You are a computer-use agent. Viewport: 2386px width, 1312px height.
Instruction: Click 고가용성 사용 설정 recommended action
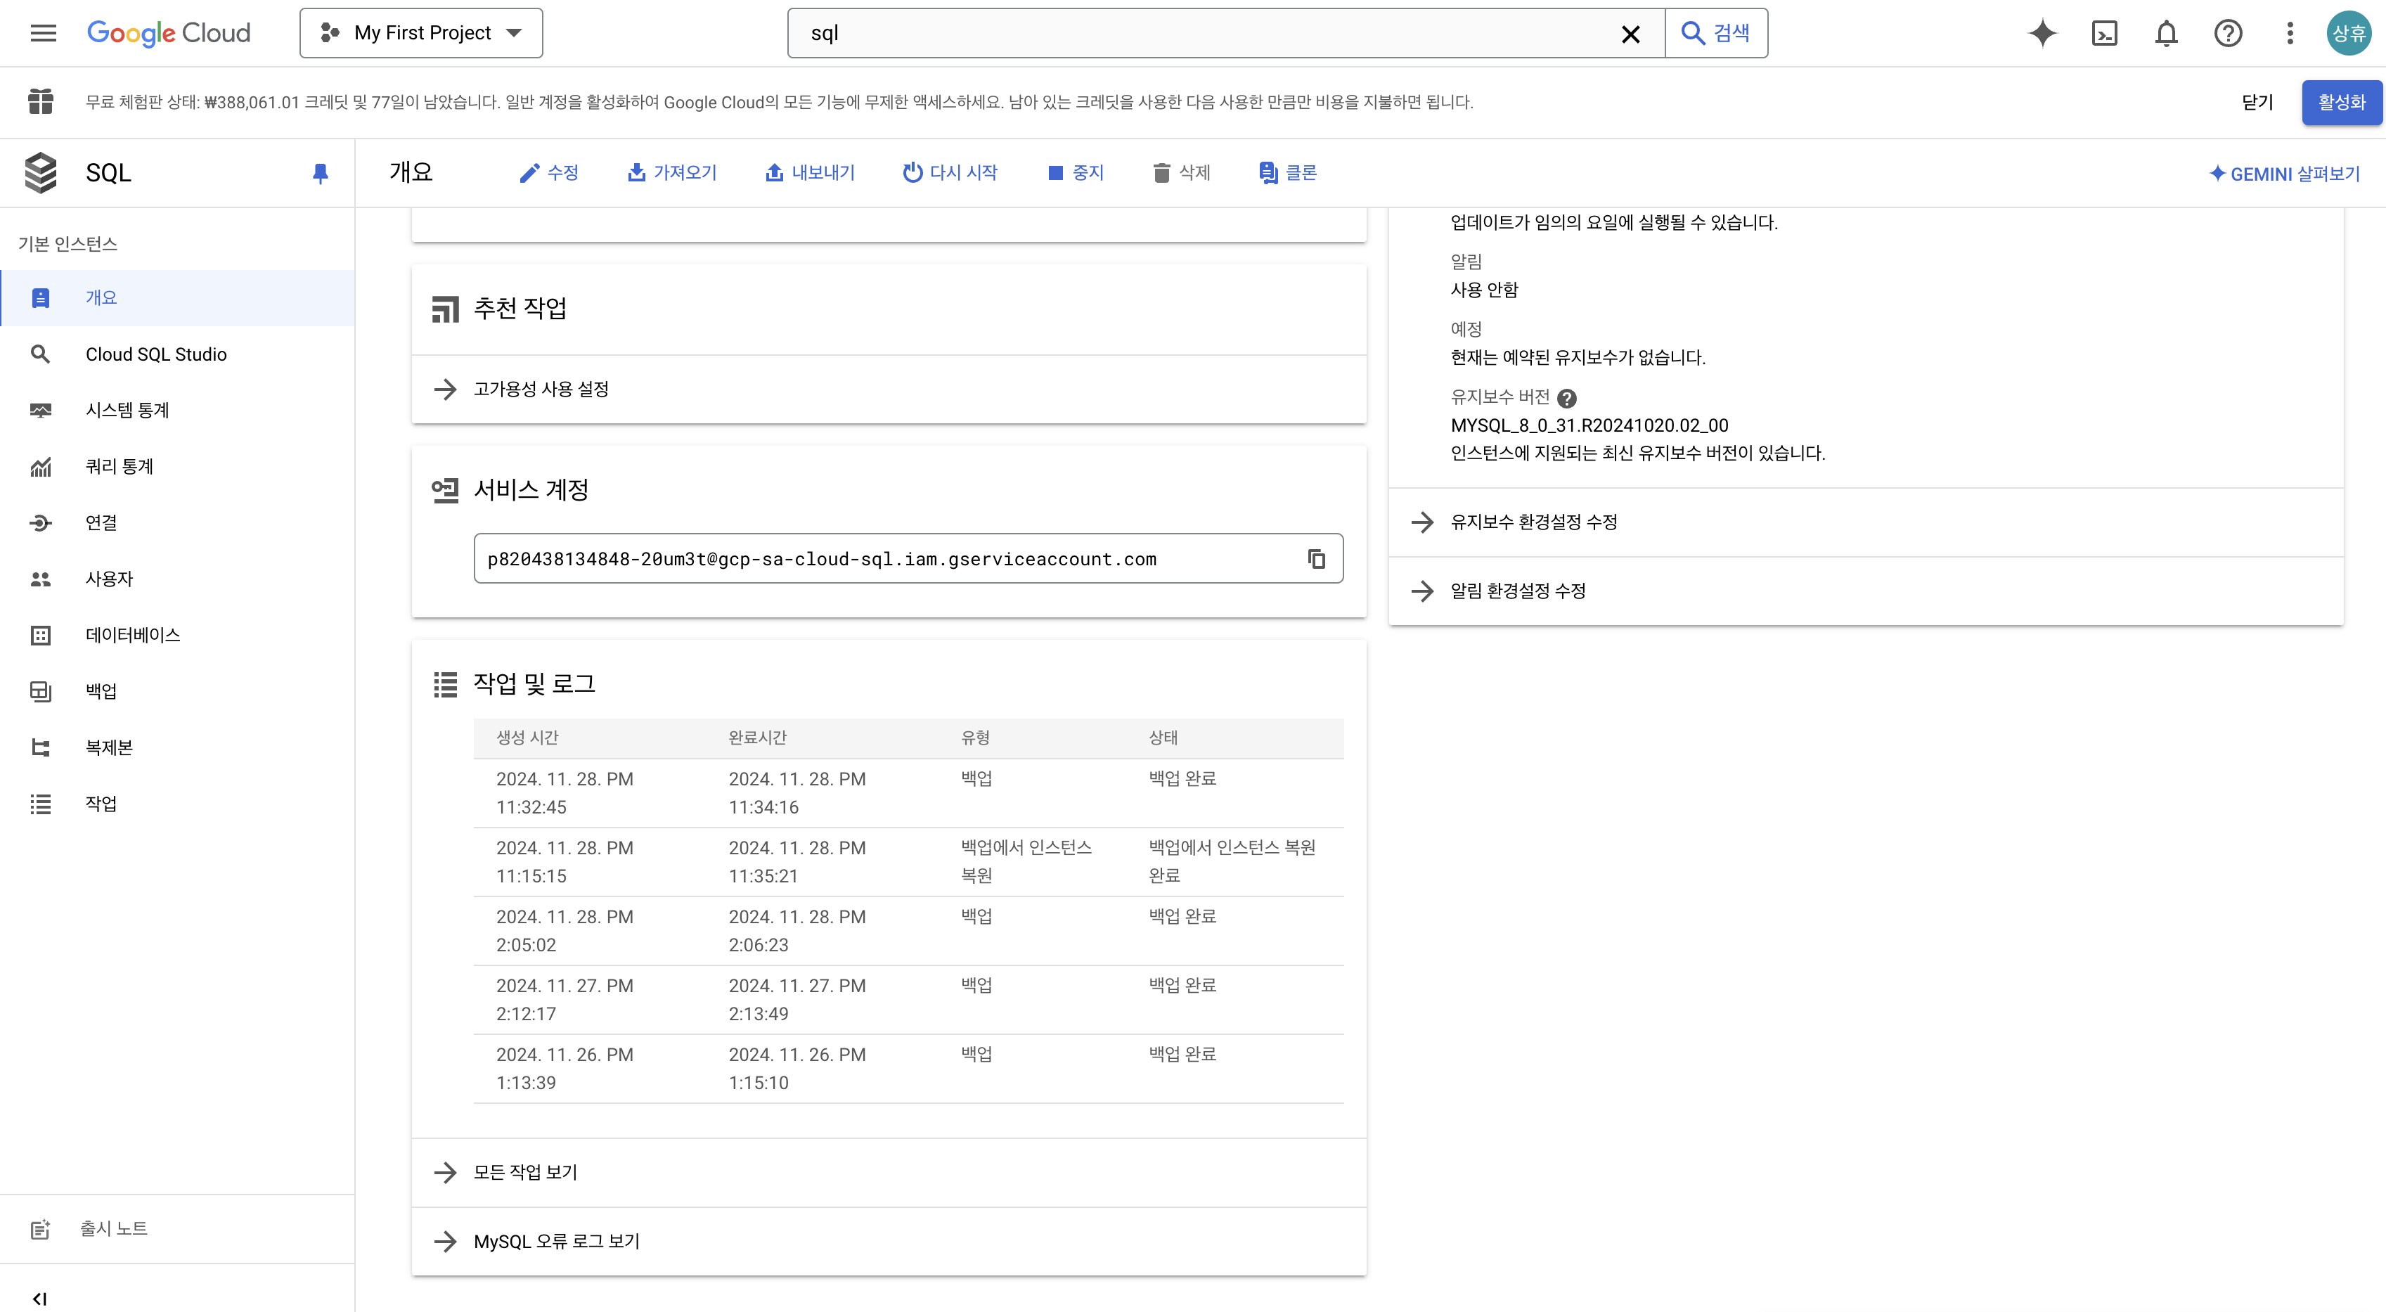click(x=889, y=389)
